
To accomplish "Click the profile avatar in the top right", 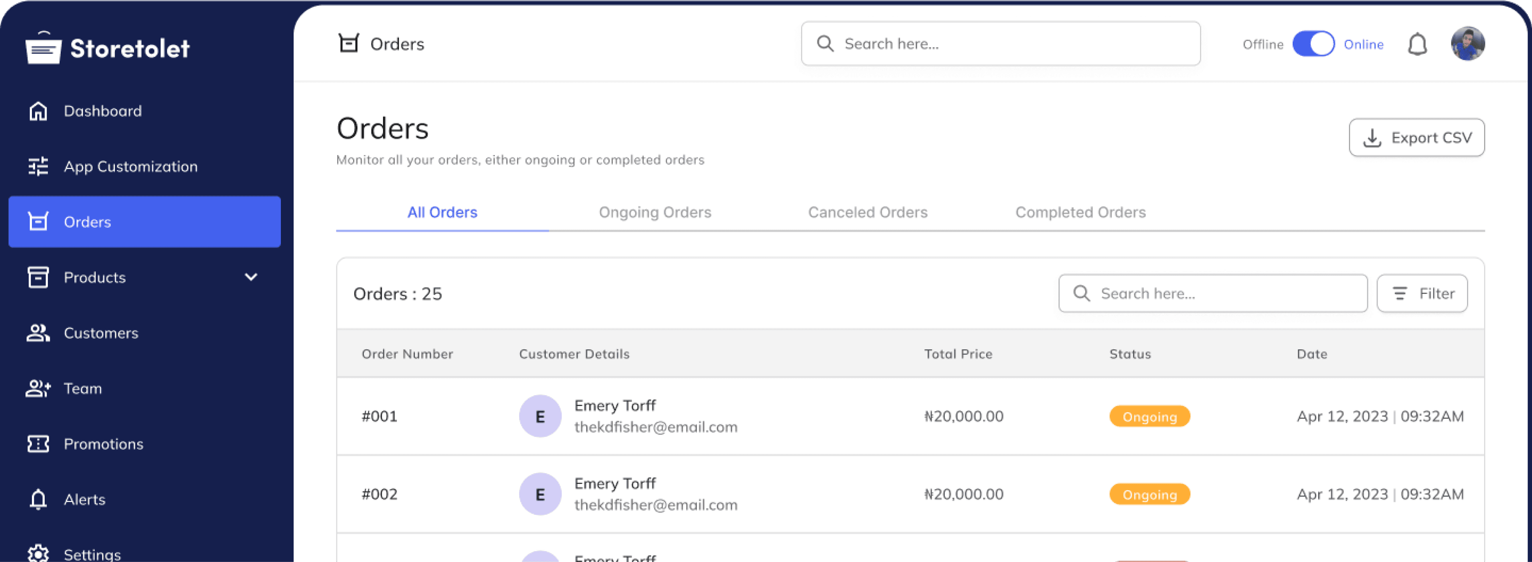I will pyautogui.click(x=1467, y=43).
